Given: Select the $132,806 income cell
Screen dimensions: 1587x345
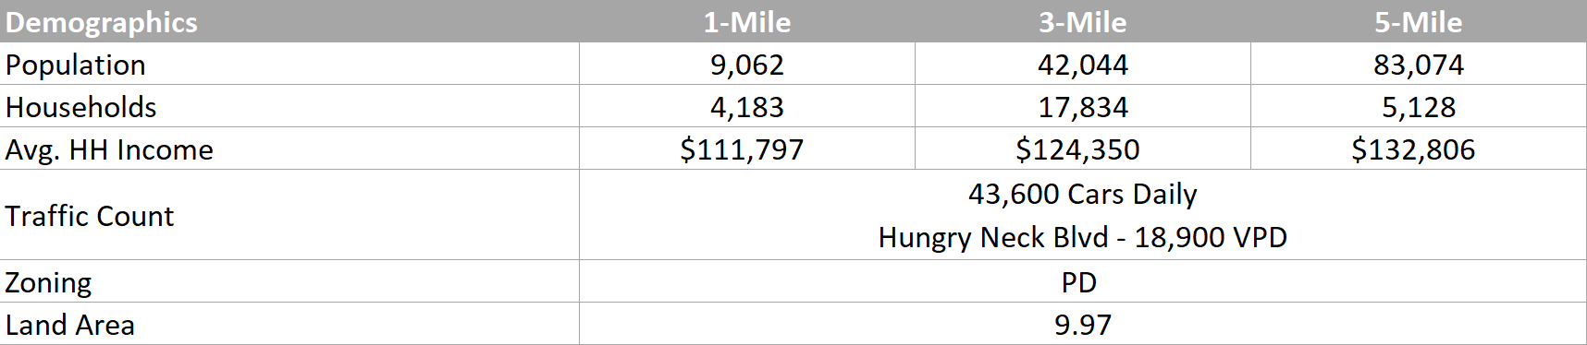Looking at the screenshot, I should click(x=1419, y=149).
